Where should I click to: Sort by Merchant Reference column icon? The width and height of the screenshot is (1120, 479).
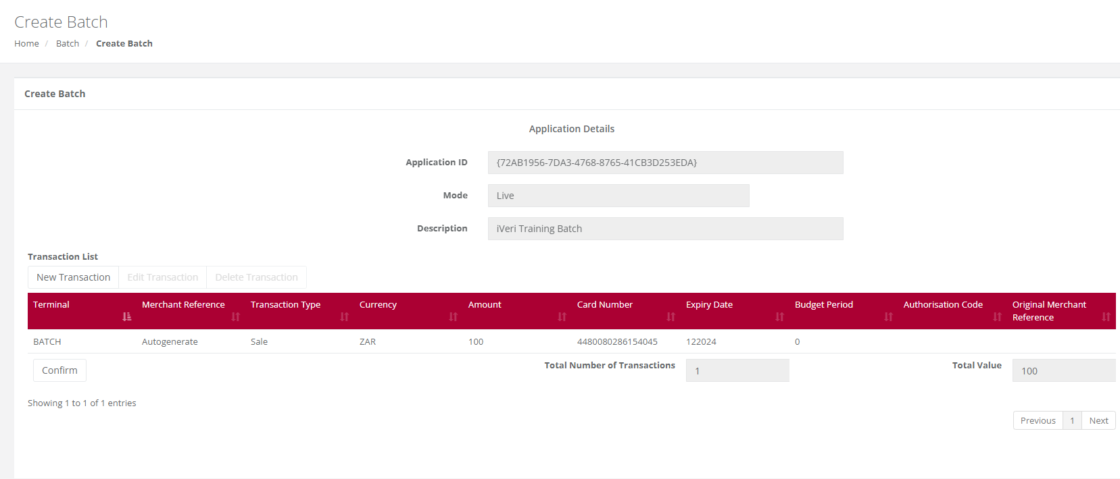click(x=236, y=316)
